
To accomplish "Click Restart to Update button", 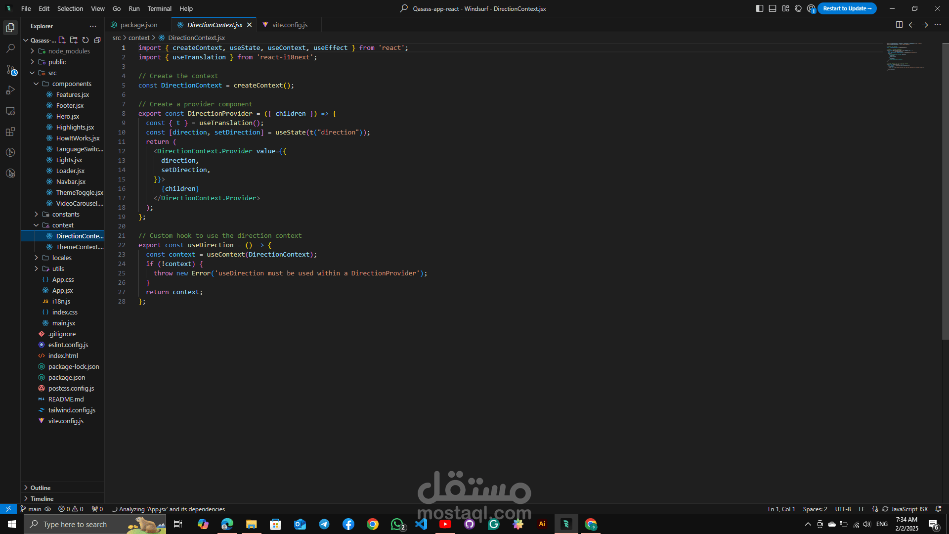I will tap(847, 8).
